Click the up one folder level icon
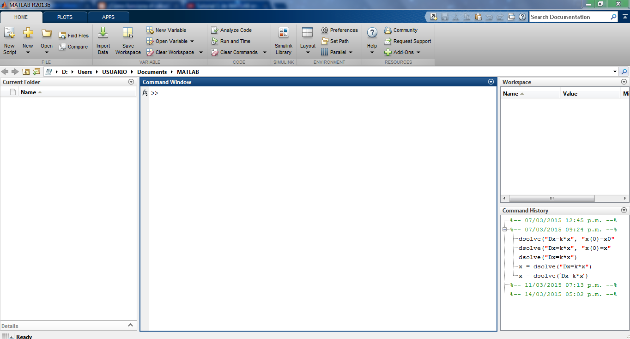This screenshot has width=630, height=339. (26, 72)
